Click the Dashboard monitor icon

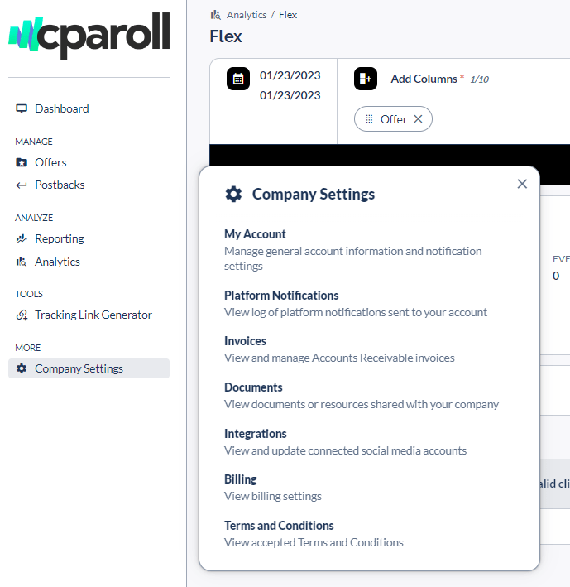(22, 108)
